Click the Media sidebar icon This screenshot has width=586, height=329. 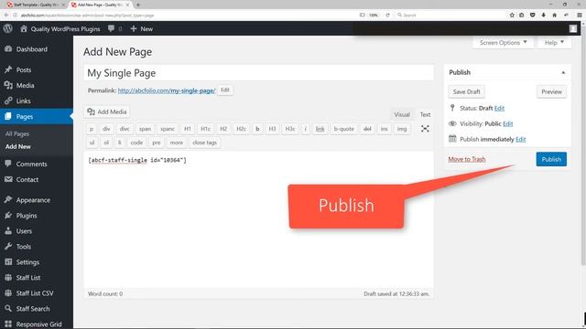click(x=8, y=85)
